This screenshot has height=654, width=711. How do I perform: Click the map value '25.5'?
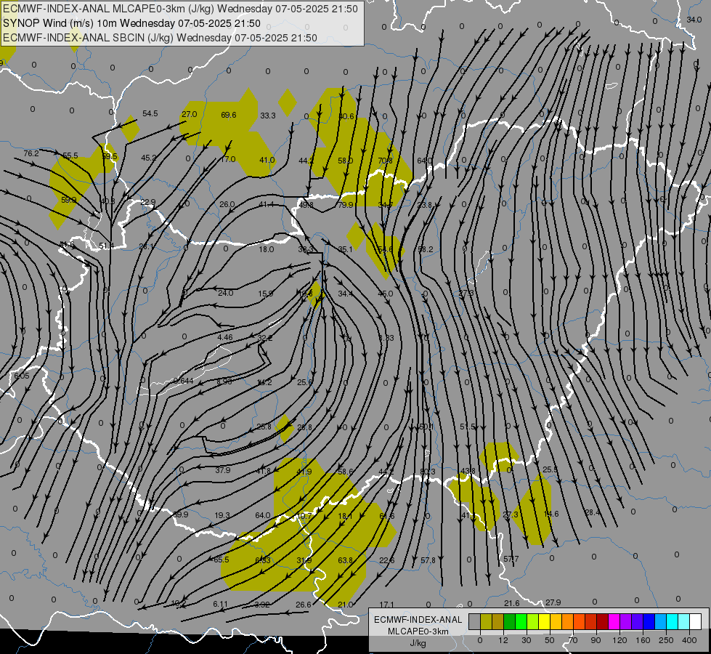[550, 469]
